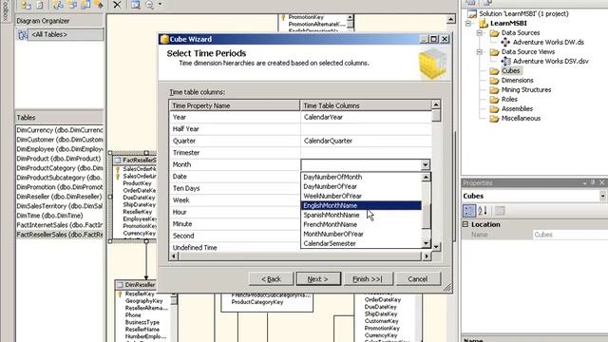Select DimCurrency in the Tables list

point(60,130)
